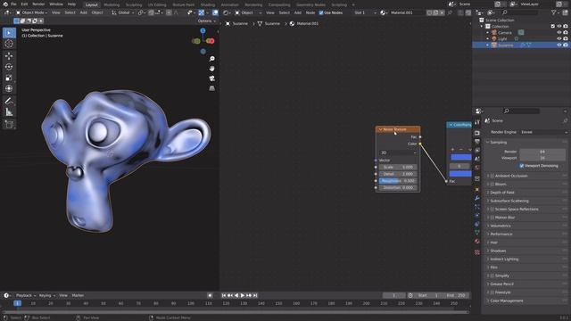Screen dimensions: 571x321
Task: Hide Camera in viewport via eye icon
Action: (x=559, y=33)
